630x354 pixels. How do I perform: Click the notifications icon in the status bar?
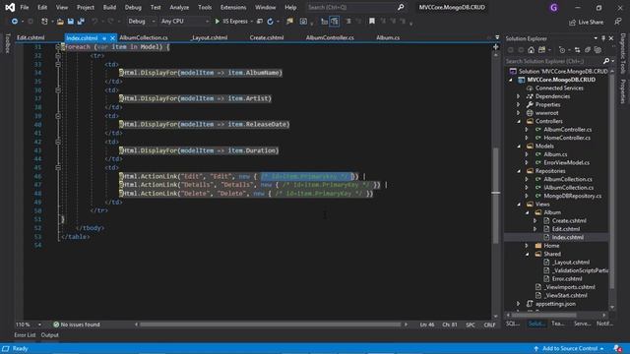coord(618,348)
